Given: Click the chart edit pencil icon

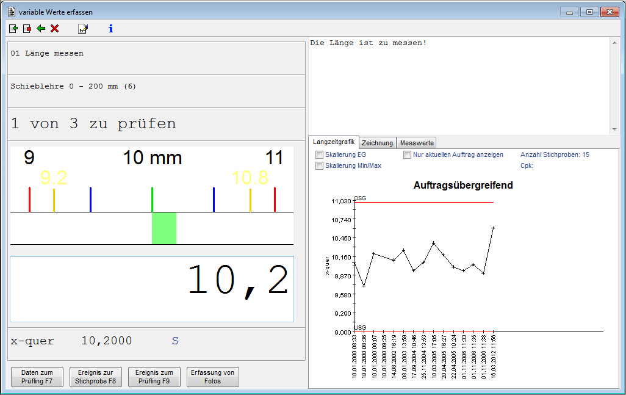Looking at the screenshot, I should tap(83, 29).
